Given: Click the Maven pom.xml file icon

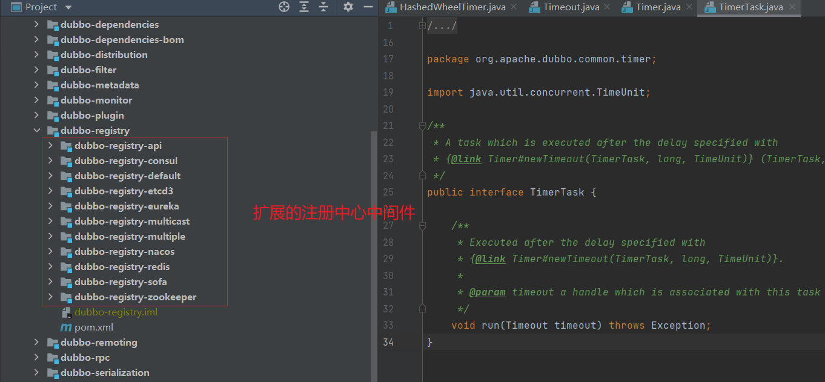Looking at the screenshot, I should (66, 328).
